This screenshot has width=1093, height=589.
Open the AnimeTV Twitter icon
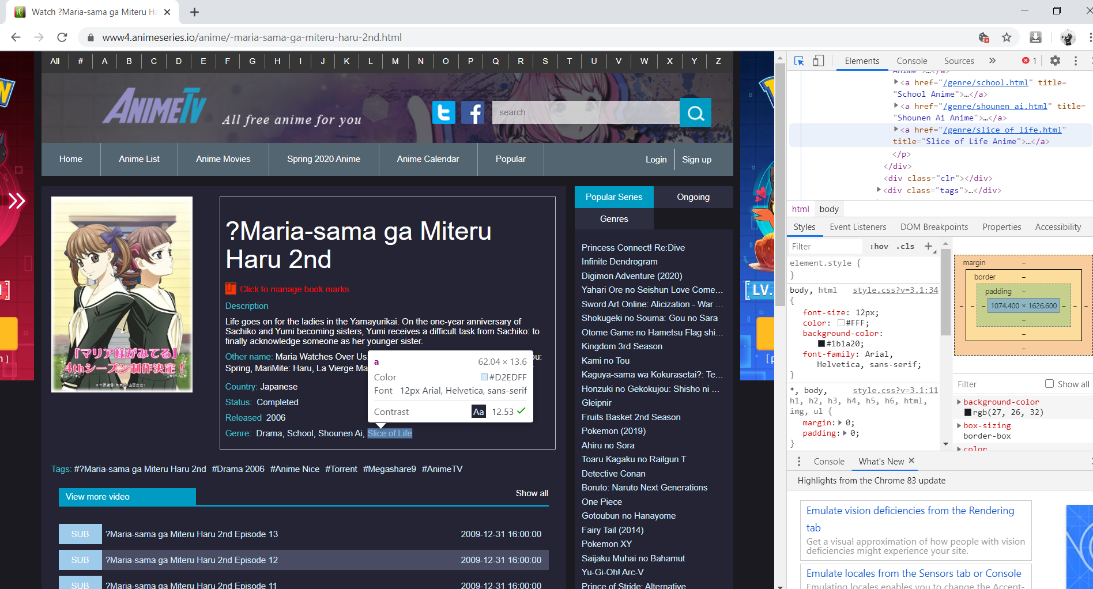[444, 112]
